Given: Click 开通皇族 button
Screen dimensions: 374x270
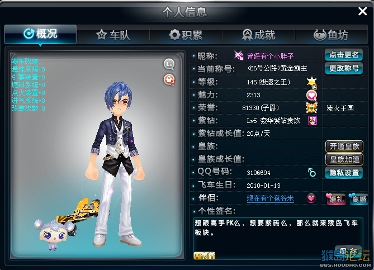Looking at the screenshot, I should (x=344, y=146).
